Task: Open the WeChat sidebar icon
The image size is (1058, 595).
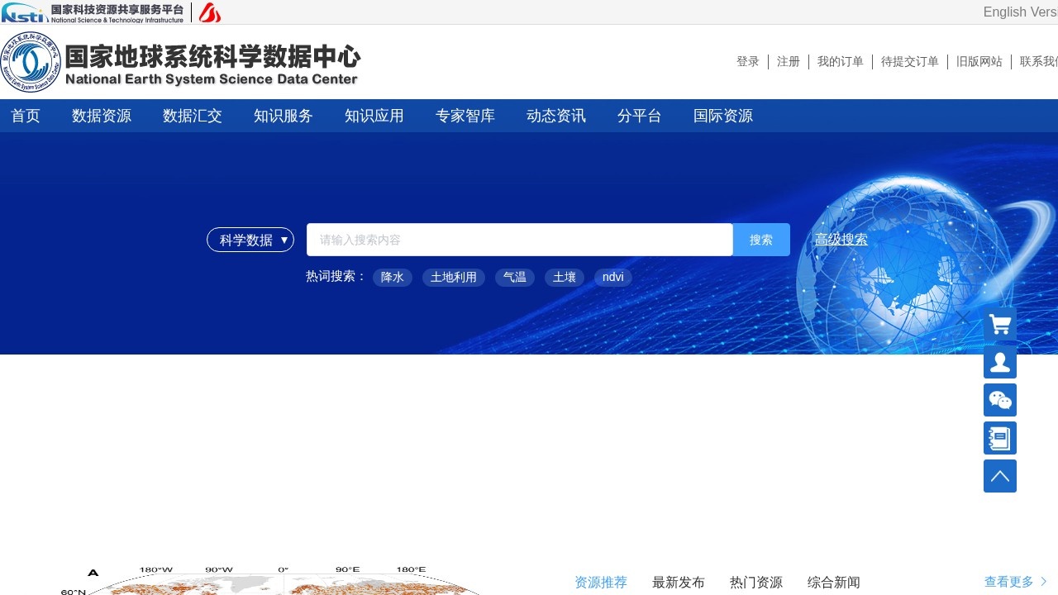Action: point(1000,400)
